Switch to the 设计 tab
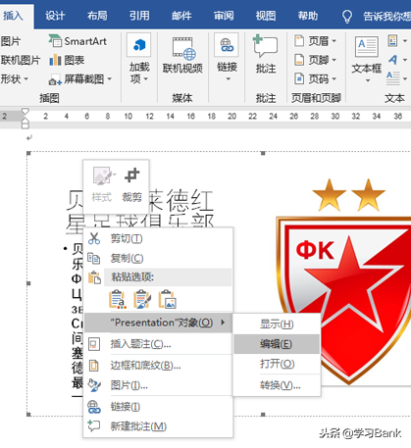Image resolution: width=411 pixels, height=448 pixels. point(55,16)
